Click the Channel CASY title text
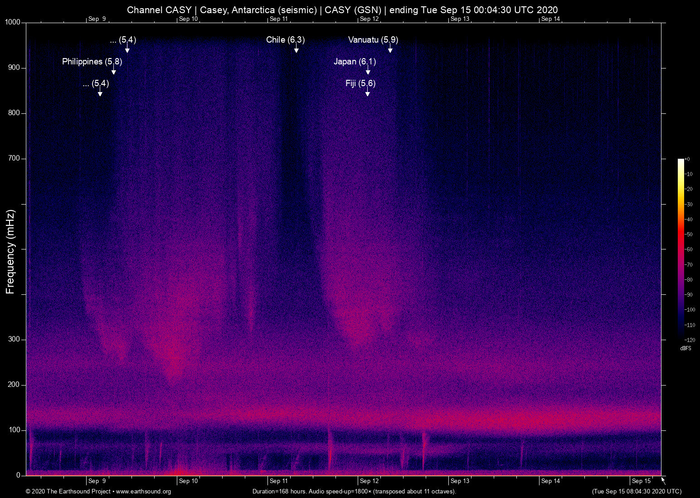 click(x=159, y=10)
